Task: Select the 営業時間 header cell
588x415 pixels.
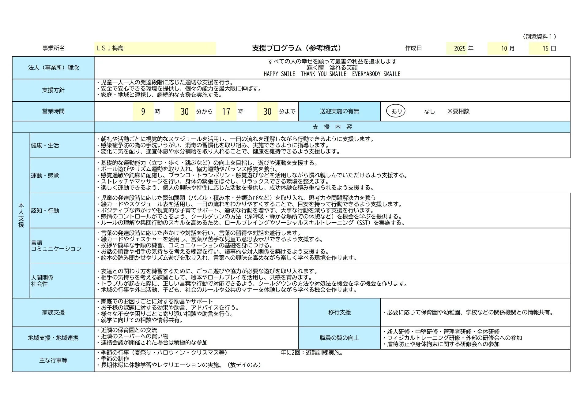Action: tap(53, 111)
